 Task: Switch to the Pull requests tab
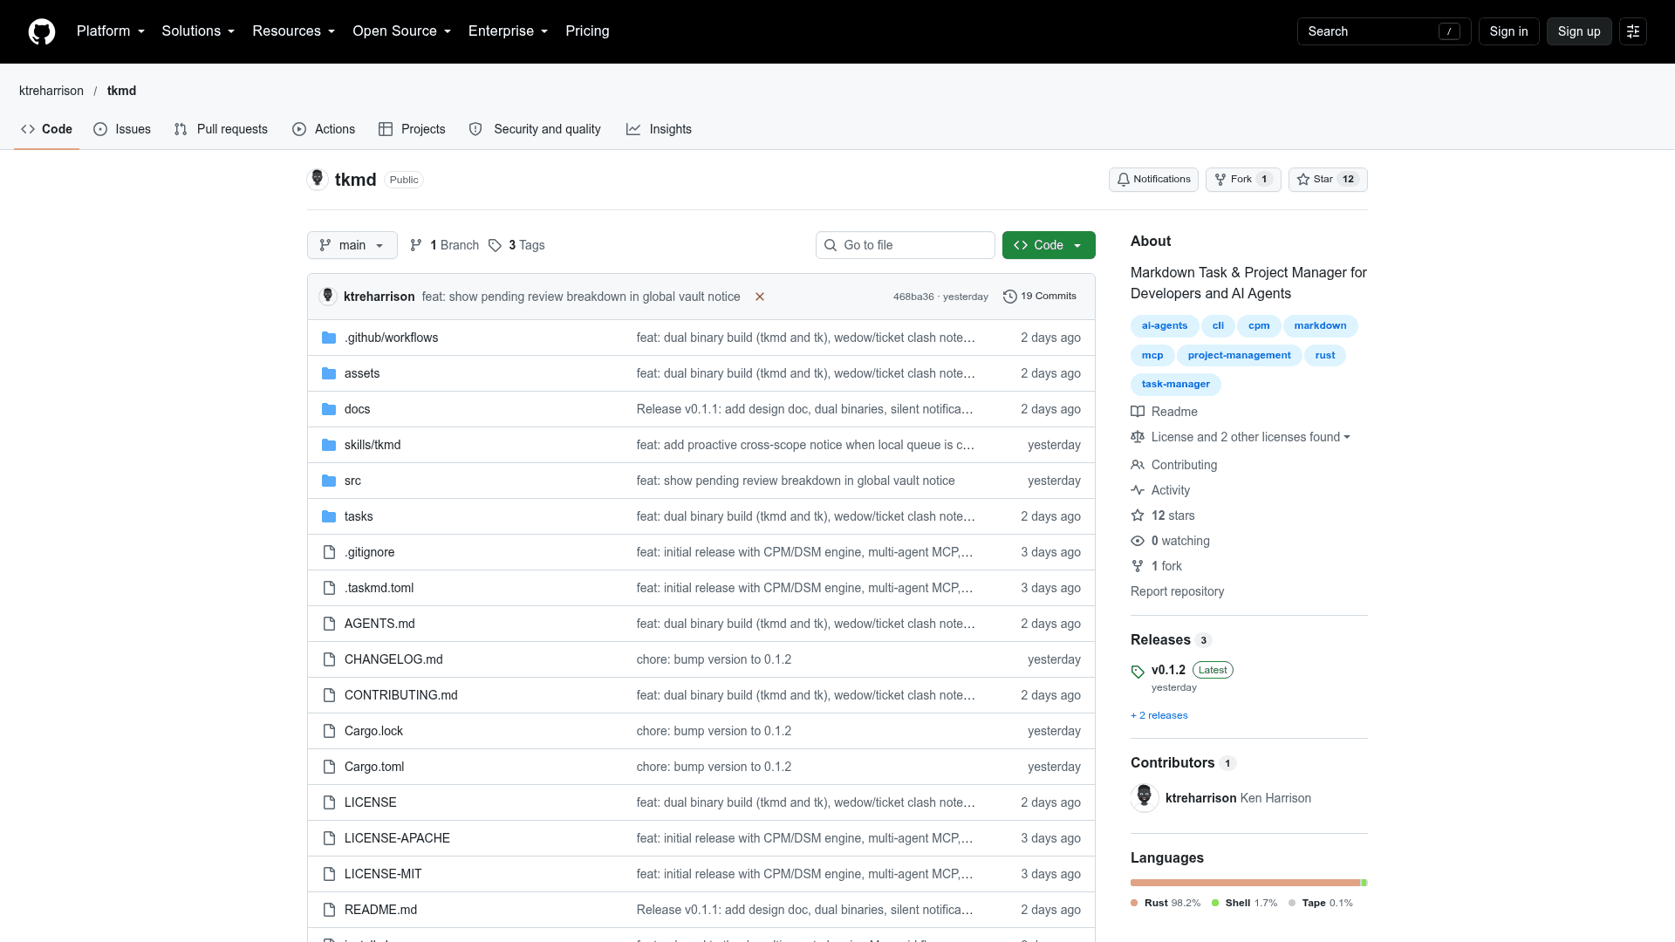221,129
